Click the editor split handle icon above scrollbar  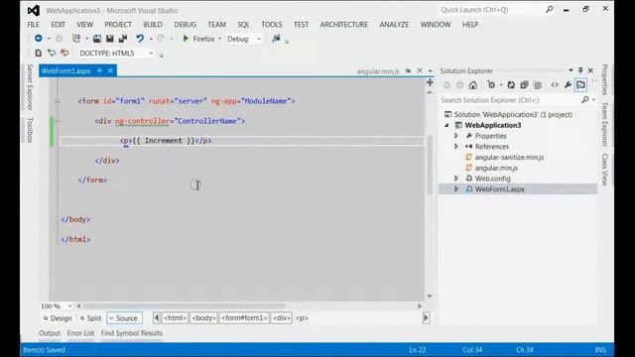(x=430, y=82)
